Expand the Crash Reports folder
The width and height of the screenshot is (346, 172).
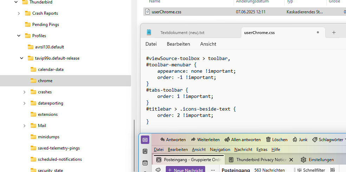coord(19,13)
